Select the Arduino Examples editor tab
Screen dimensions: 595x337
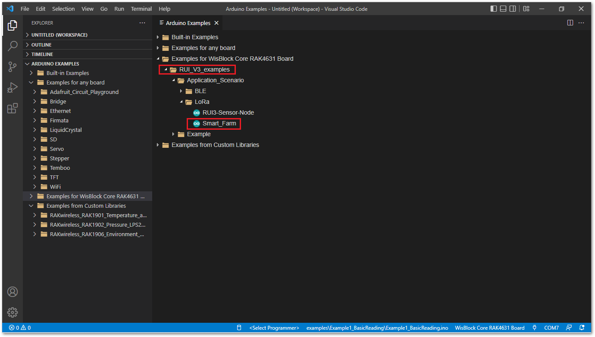point(188,23)
